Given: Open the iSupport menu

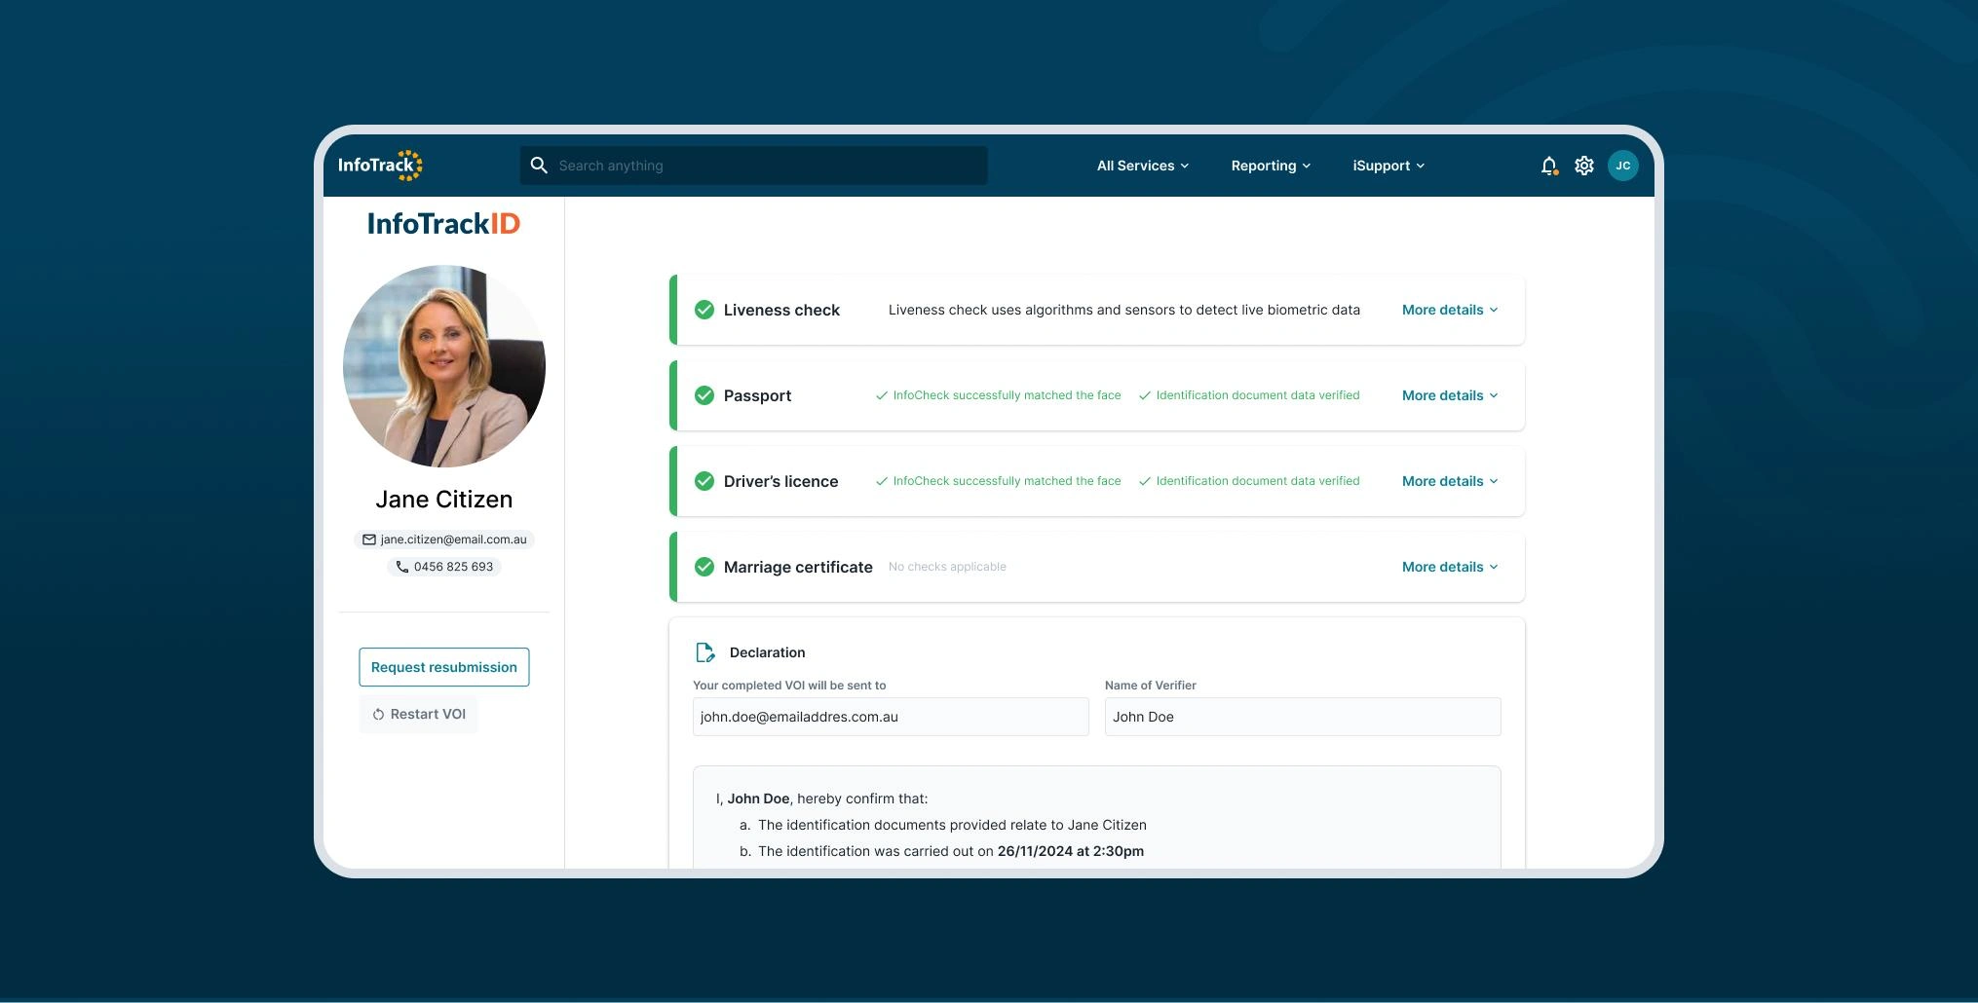Looking at the screenshot, I should point(1388,166).
